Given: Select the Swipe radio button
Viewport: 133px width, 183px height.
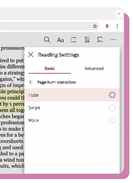Looking at the screenshot, I should [112, 108].
